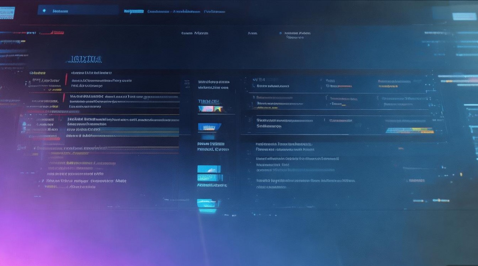Click the blue hatched logo in top-left corner
This screenshot has width=478, height=266.
[x=7, y=13]
